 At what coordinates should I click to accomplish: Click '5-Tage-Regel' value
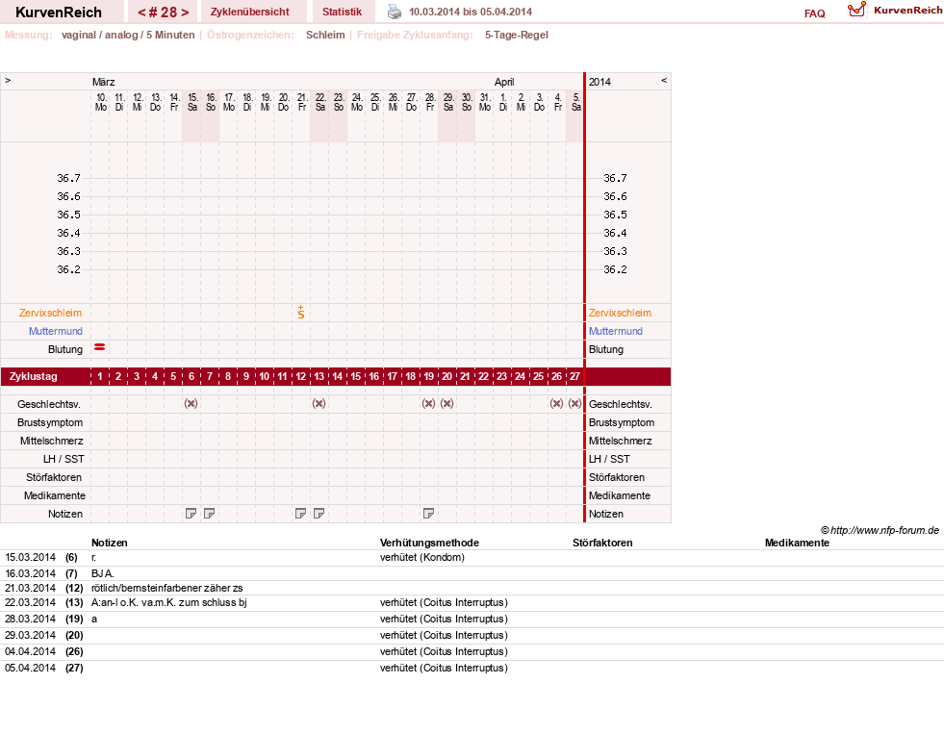pos(517,35)
